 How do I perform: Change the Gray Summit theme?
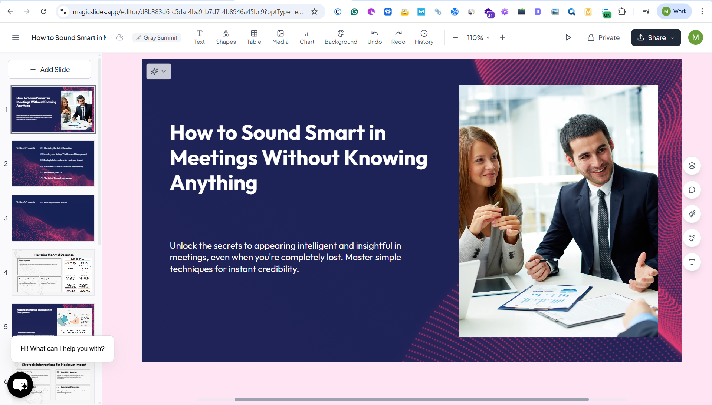point(157,38)
